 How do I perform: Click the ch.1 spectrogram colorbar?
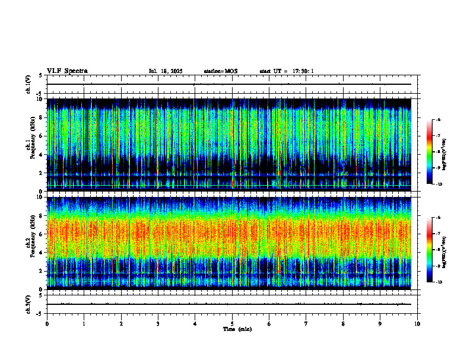point(430,152)
